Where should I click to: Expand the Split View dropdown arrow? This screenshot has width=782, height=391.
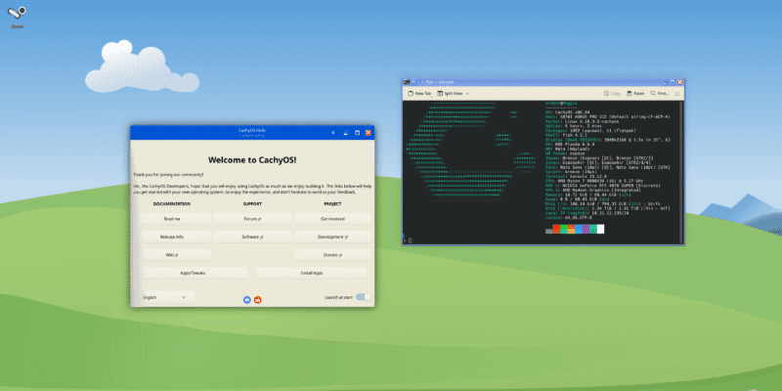[x=467, y=94]
